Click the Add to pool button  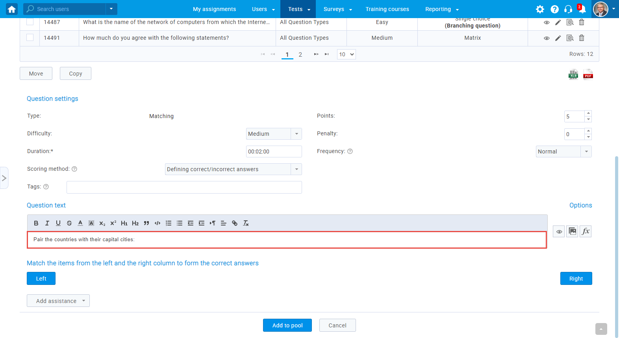287,325
